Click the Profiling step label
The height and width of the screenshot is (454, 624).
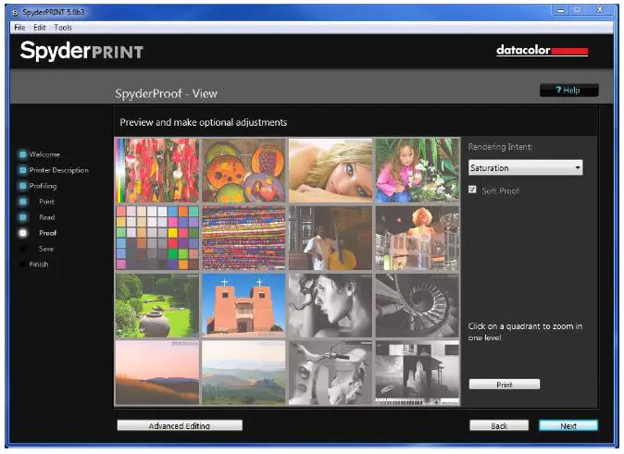point(43,186)
